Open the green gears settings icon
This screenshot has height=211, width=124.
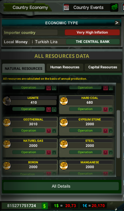[114, 7]
